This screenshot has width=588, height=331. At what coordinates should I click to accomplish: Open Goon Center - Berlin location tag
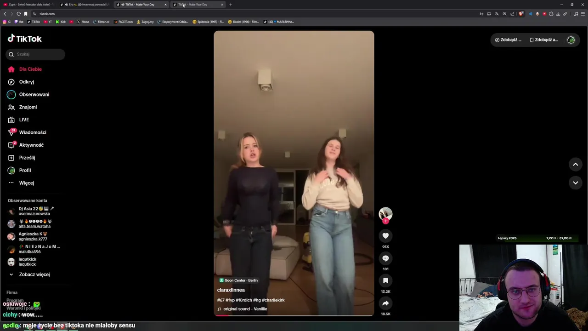238,280
